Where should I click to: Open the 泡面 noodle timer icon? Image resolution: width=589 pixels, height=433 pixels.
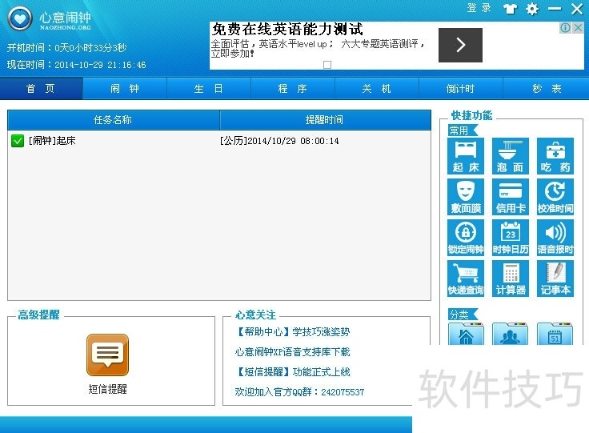[510, 156]
